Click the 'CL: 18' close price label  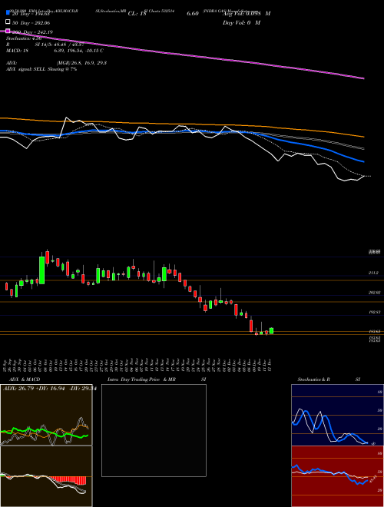137,14
